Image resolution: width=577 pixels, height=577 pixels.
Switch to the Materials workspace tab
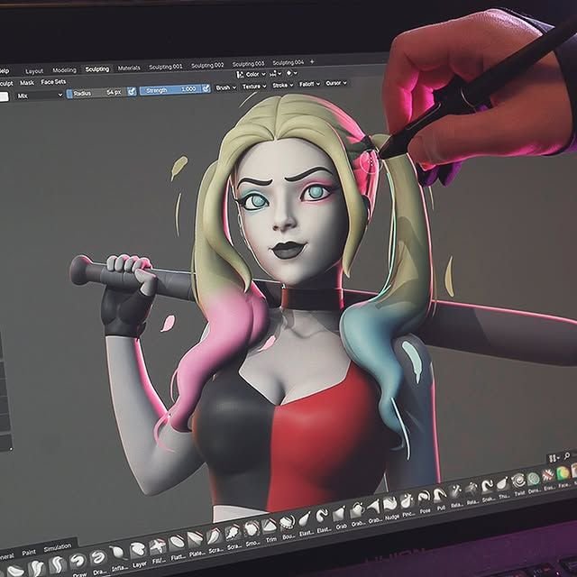click(129, 68)
